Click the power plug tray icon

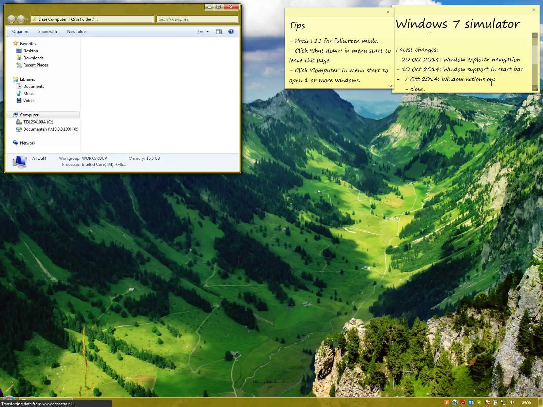tap(495, 403)
